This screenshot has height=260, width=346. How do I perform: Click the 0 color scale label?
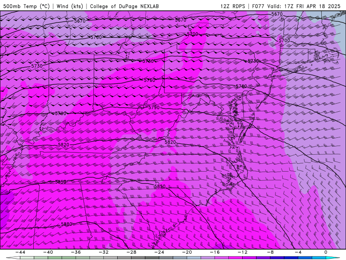point(326,252)
